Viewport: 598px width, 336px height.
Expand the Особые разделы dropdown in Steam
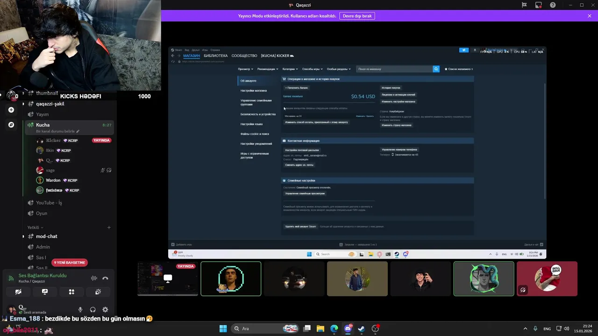(x=338, y=69)
